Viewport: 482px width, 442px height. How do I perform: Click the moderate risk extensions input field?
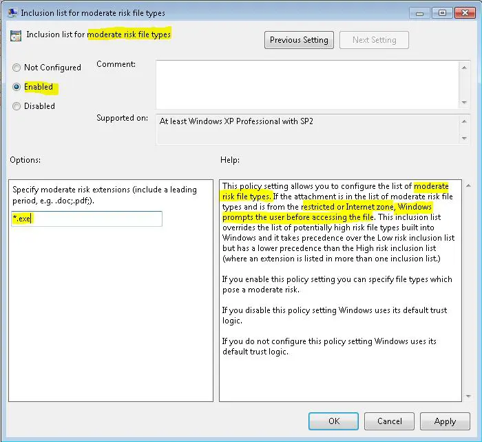tap(87, 219)
